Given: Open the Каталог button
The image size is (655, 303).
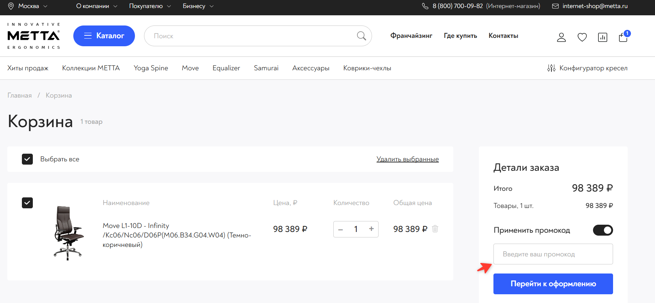Looking at the screenshot, I should 104,36.
